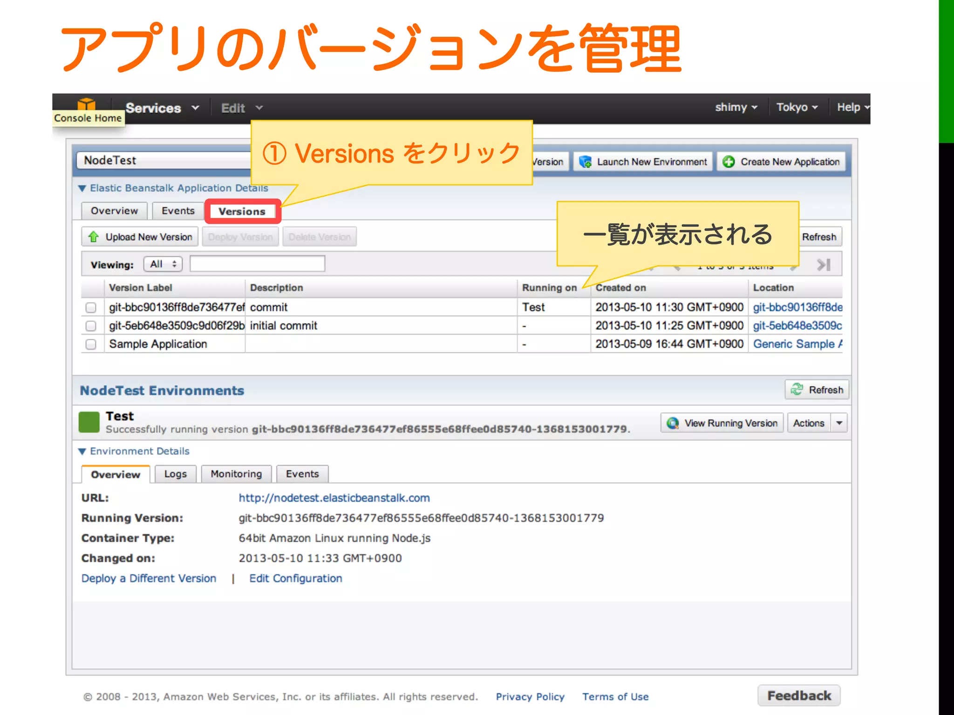Open the Help dropdown
This screenshot has width=954, height=715.
853,107
